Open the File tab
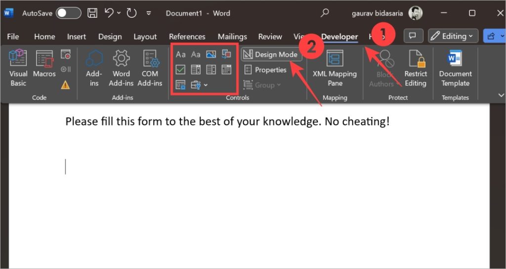The image size is (506, 269). [x=13, y=37]
